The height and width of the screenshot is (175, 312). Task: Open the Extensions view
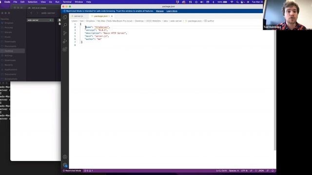pyautogui.click(x=65, y=49)
